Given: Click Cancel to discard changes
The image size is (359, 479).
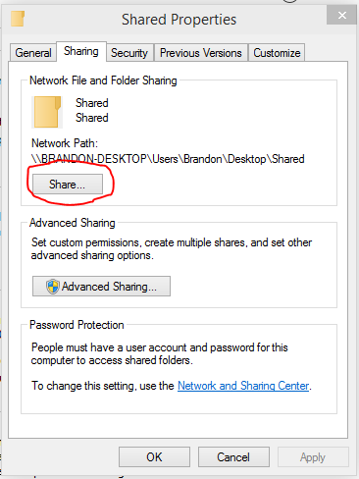Looking at the screenshot, I should [233, 457].
